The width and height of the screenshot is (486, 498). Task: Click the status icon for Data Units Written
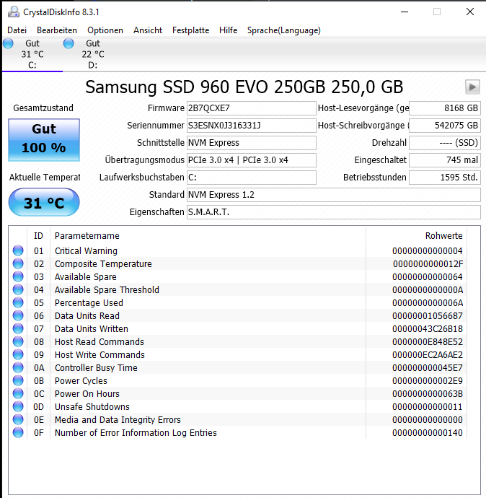coord(18,328)
